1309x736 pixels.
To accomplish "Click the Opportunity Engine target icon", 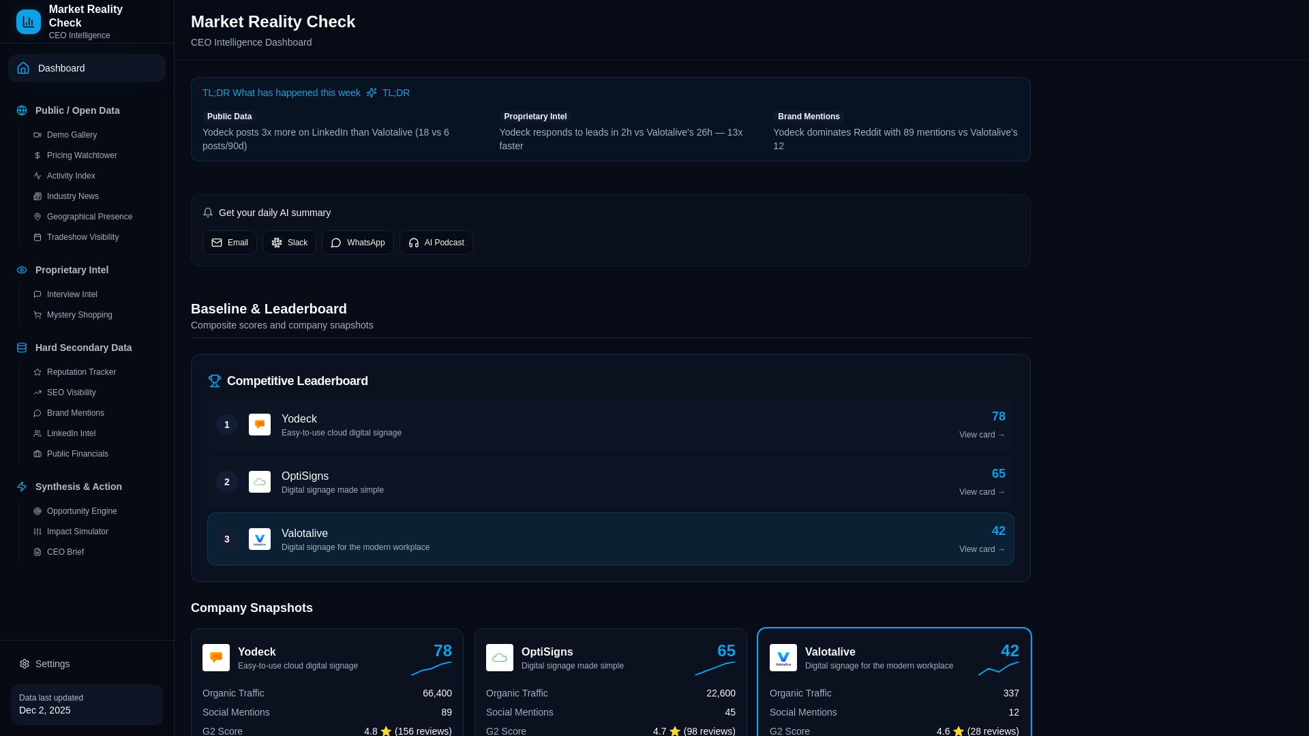I will click(x=37, y=511).
